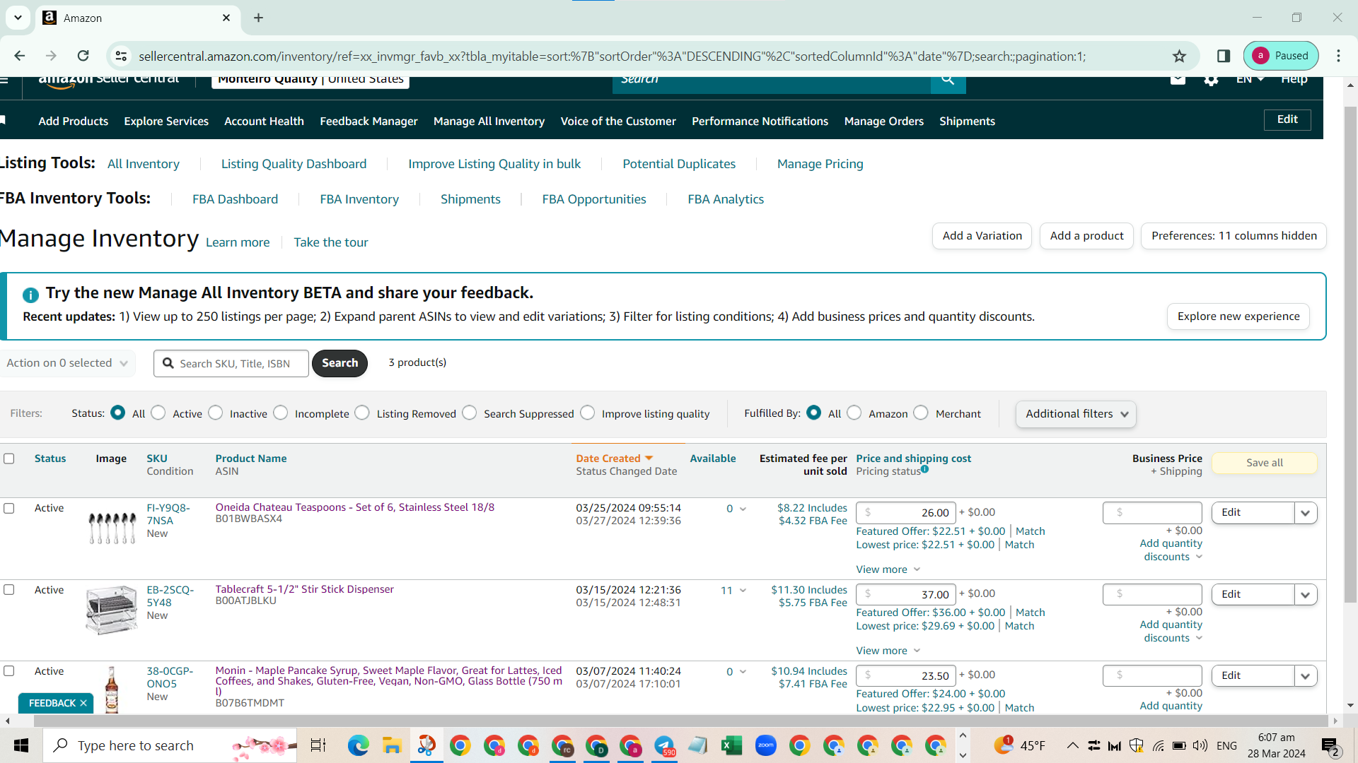Screen dimensions: 1358x763
Task: Check the Monin Maple Pancake Syrup row checkbox
Action: 9,670
